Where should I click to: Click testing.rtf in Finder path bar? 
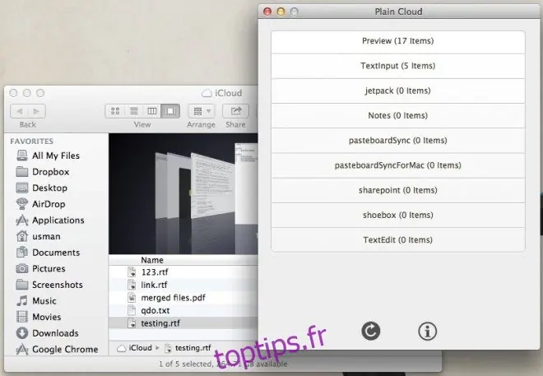click(x=188, y=348)
